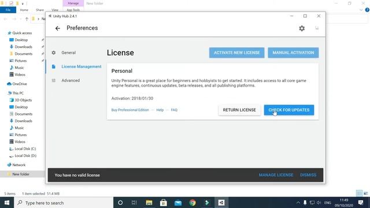Open Microsoft Store from the taskbar
The height and width of the screenshot is (208, 370).
pos(163,203)
